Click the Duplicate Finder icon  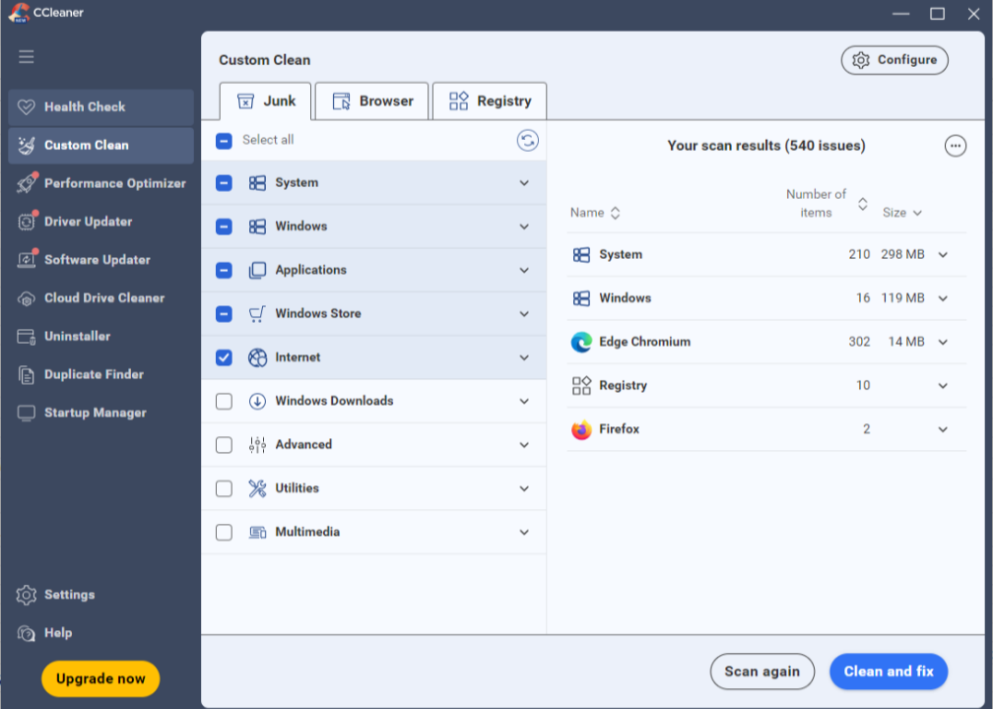[26, 375]
